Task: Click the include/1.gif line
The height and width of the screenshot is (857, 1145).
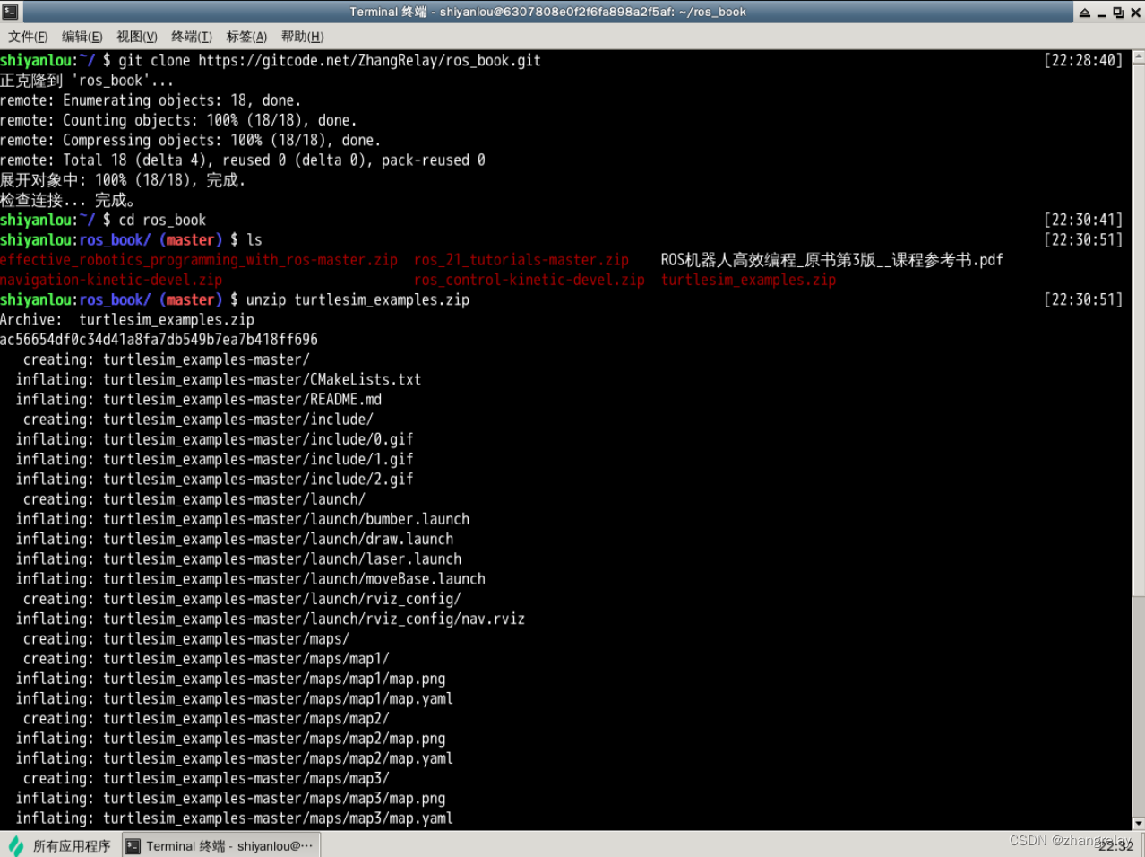Action: click(x=214, y=459)
